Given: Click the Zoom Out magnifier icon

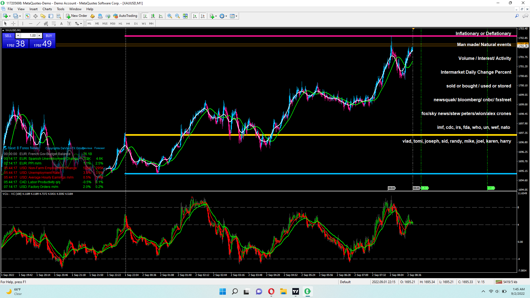Looking at the screenshot, I should (177, 16).
